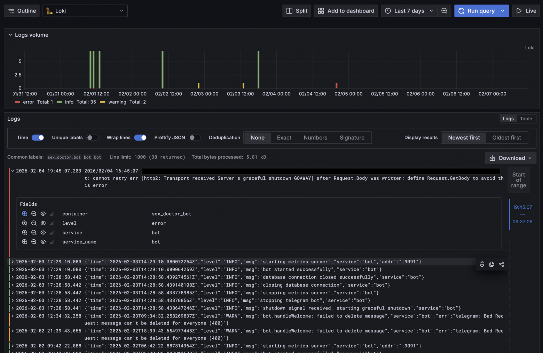The height and width of the screenshot is (353, 543).
Task: Switch logs to Table view
Action: point(526,119)
